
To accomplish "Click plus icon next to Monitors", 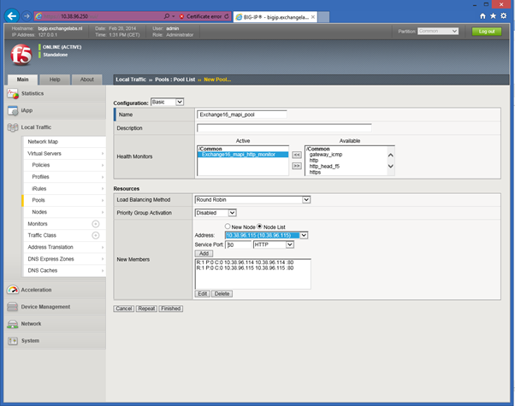I will [96, 223].
